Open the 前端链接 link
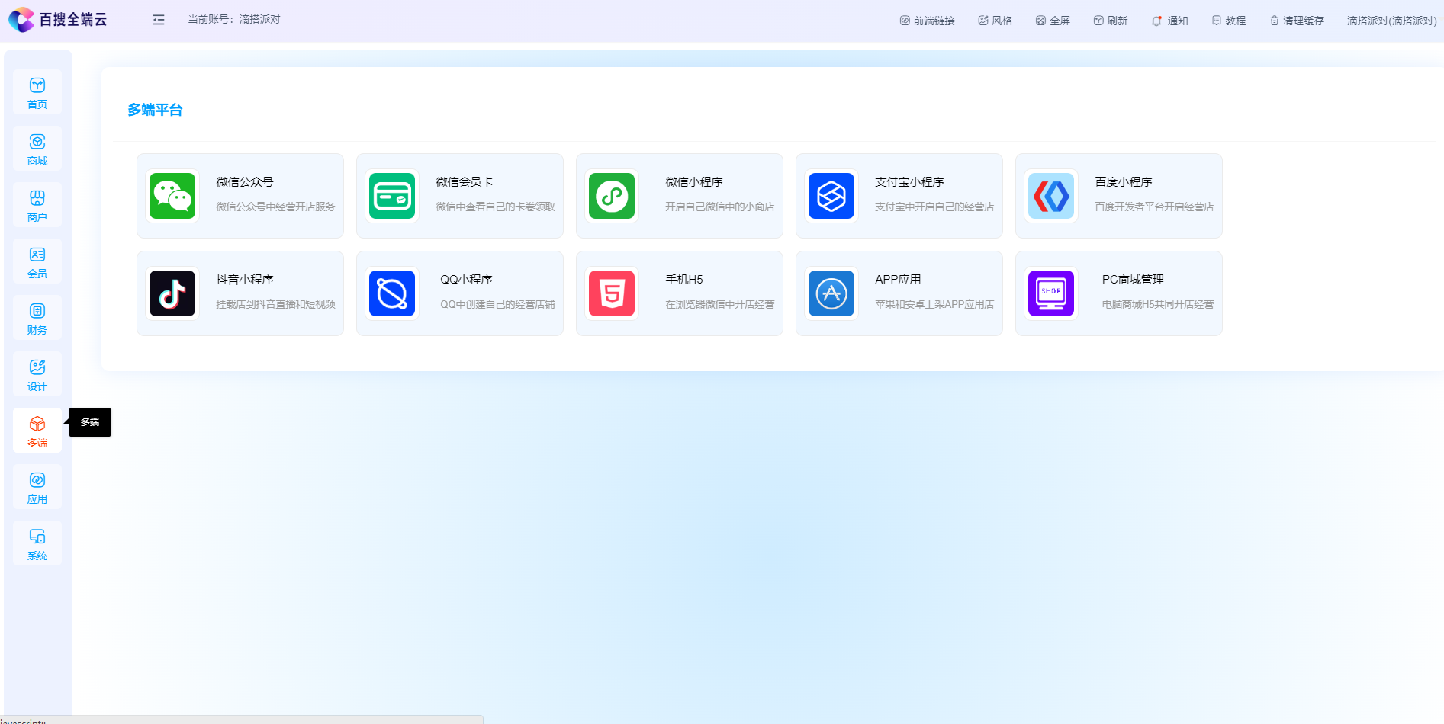The image size is (1444, 724). (x=927, y=21)
